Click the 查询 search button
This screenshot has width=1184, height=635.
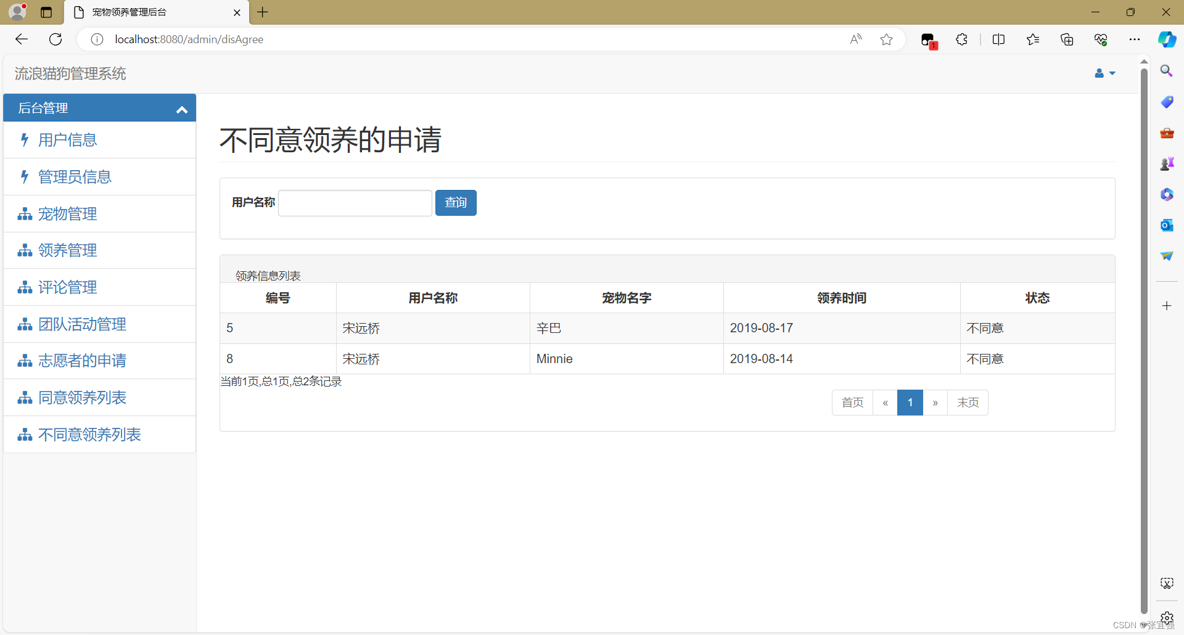[456, 202]
